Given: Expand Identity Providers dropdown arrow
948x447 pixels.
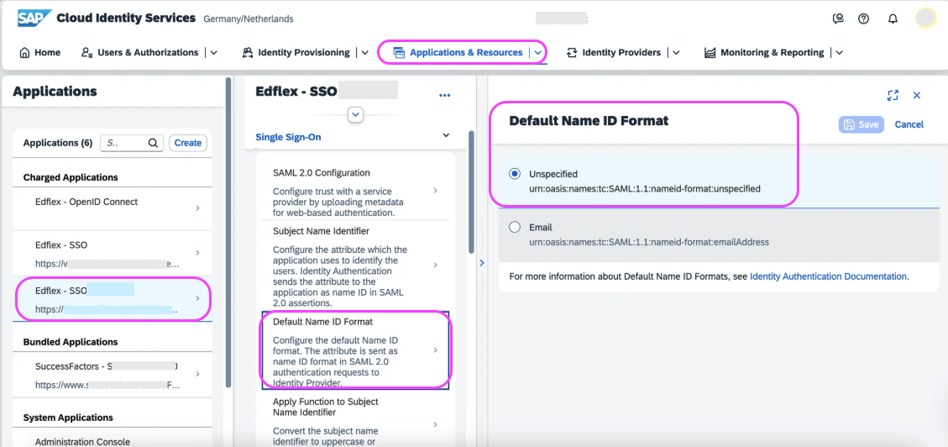Looking at the screenshot, I should (676, 53).
